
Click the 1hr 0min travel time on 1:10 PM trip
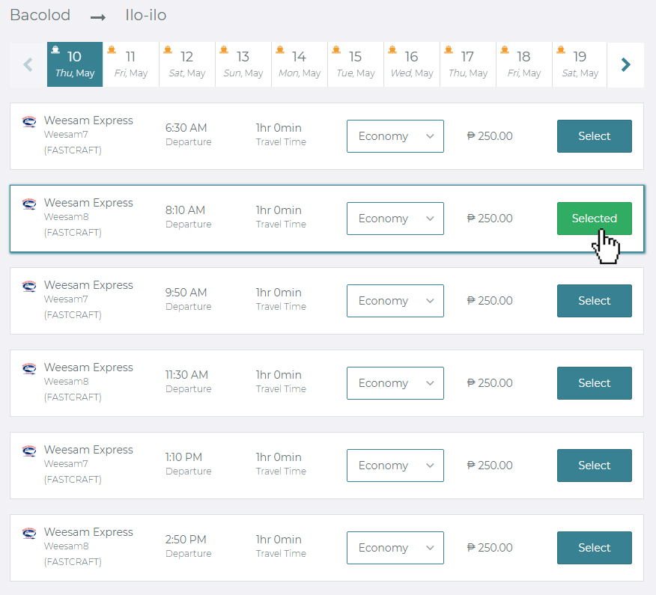(279, 457)
